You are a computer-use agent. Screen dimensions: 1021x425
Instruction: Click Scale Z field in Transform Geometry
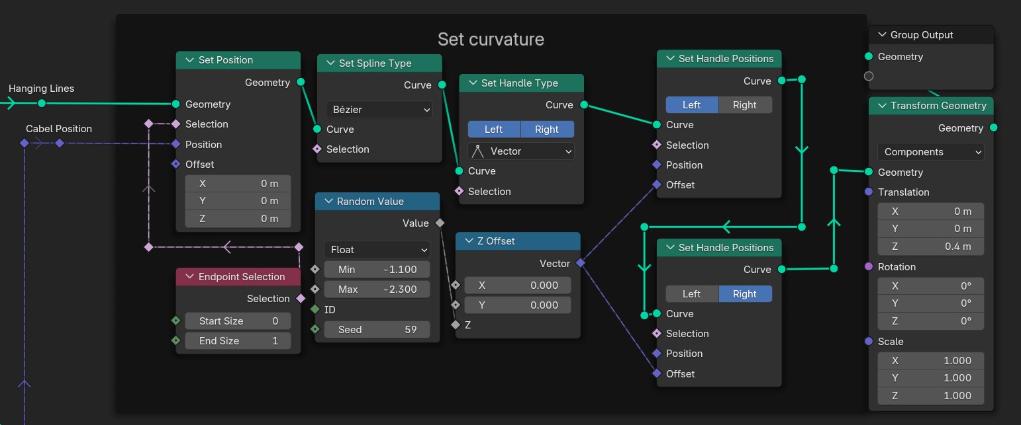[x=930, y=396]
